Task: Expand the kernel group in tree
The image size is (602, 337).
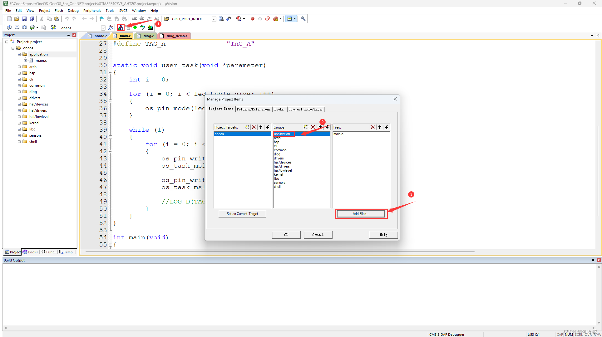Action: (x=19, y=123)
